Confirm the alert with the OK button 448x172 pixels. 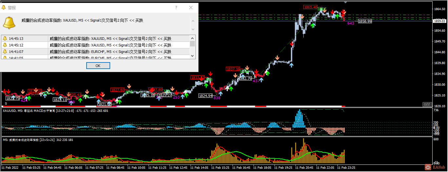click(98, 66)
